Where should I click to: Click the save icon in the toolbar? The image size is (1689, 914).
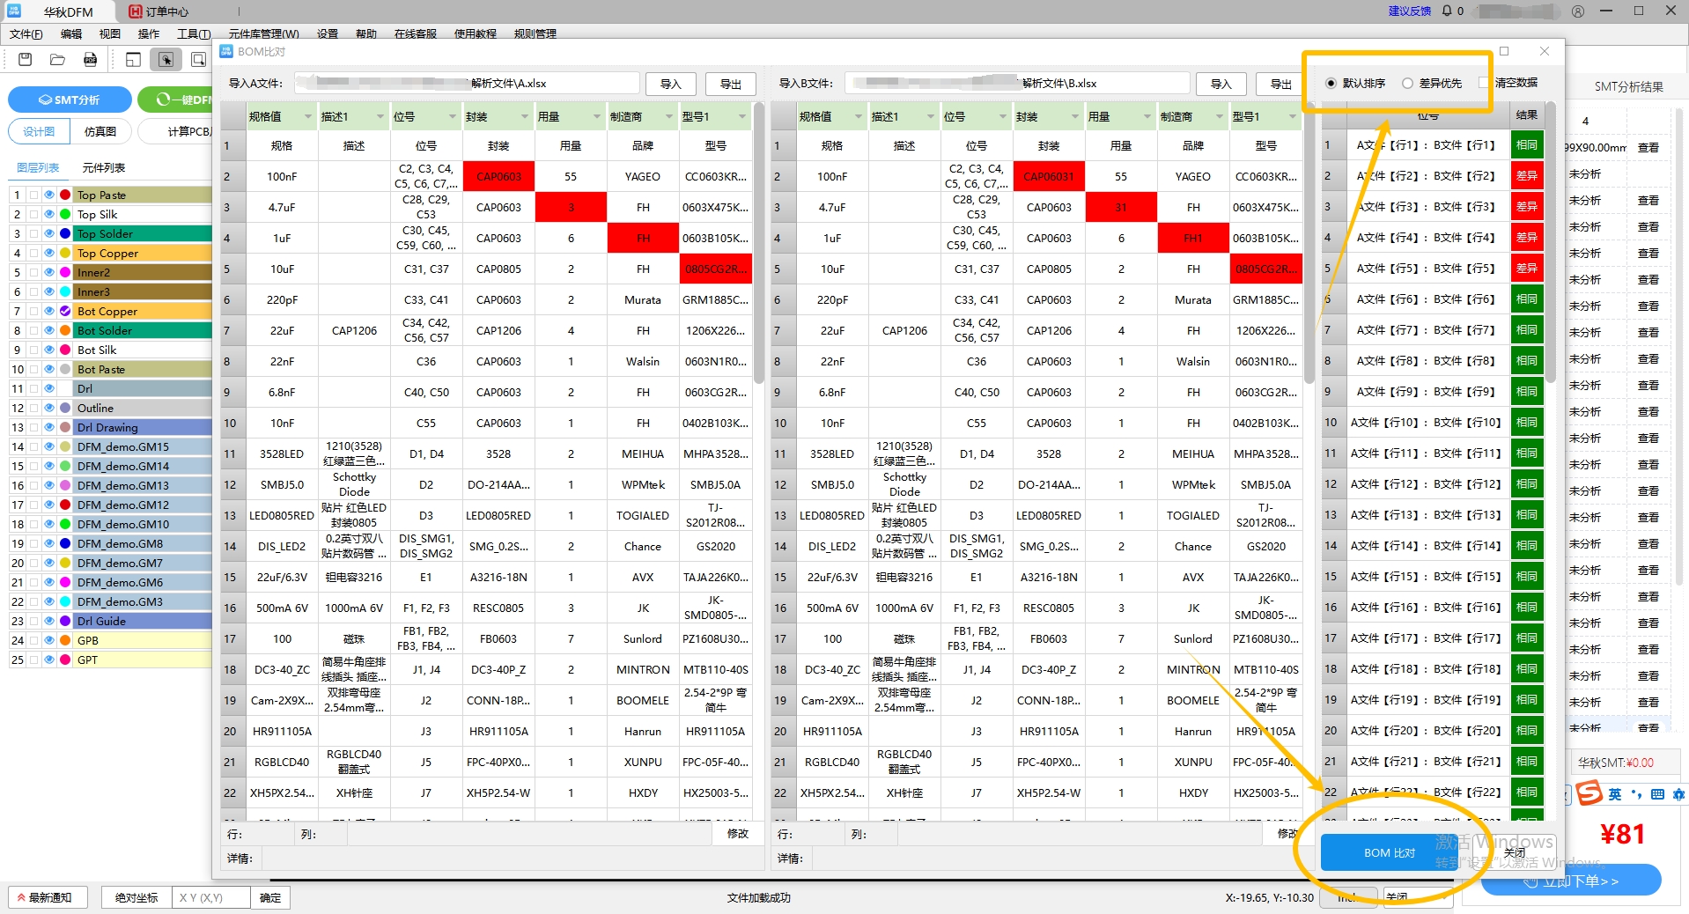25,59
